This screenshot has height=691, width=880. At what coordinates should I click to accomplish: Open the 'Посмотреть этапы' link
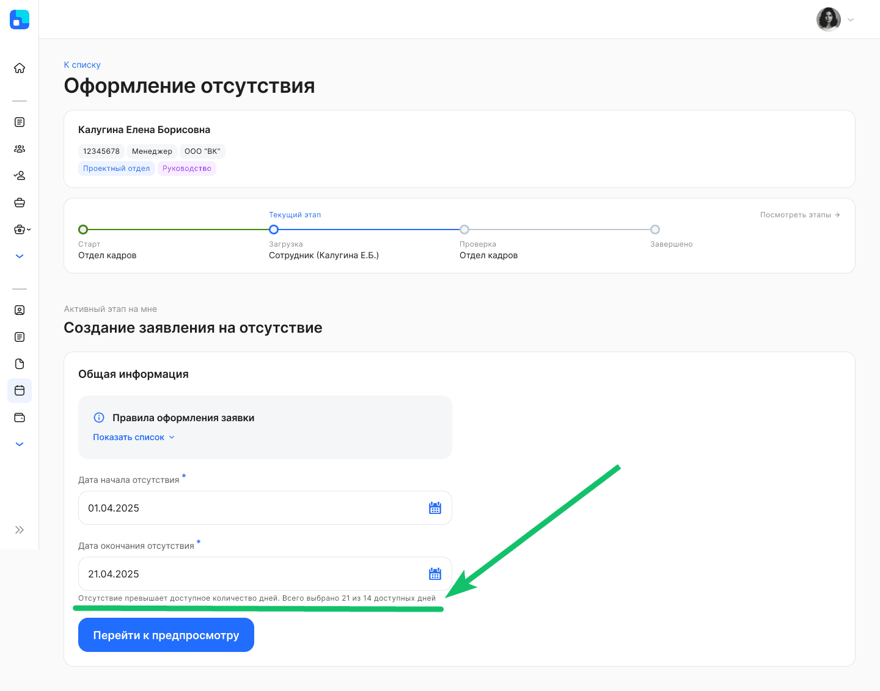click(x=800, y=215)
